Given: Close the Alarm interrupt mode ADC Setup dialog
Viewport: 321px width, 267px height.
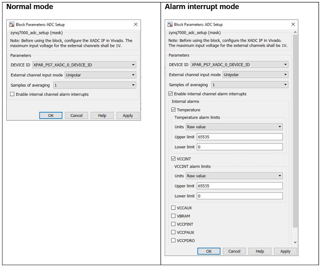Looking at the screenshot, I should [293, 24].
